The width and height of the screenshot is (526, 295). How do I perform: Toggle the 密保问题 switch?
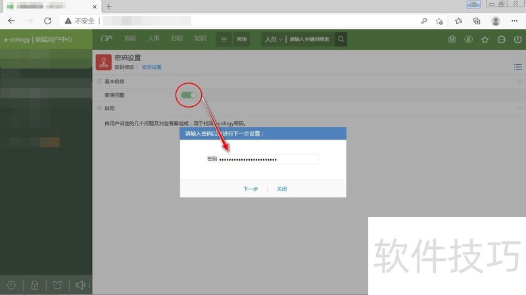(189, 95)
